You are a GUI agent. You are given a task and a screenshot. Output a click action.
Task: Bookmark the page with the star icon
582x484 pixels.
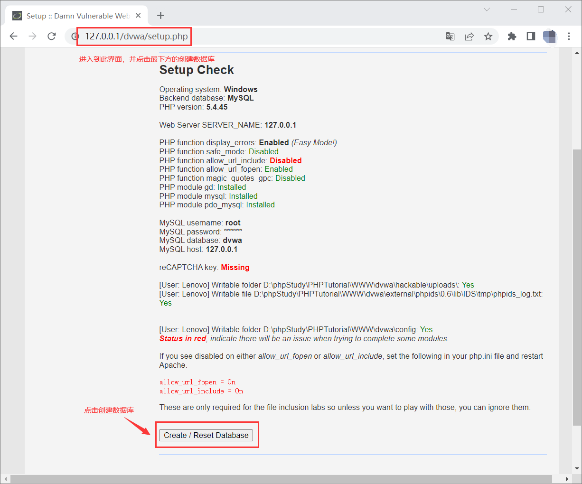488,37
